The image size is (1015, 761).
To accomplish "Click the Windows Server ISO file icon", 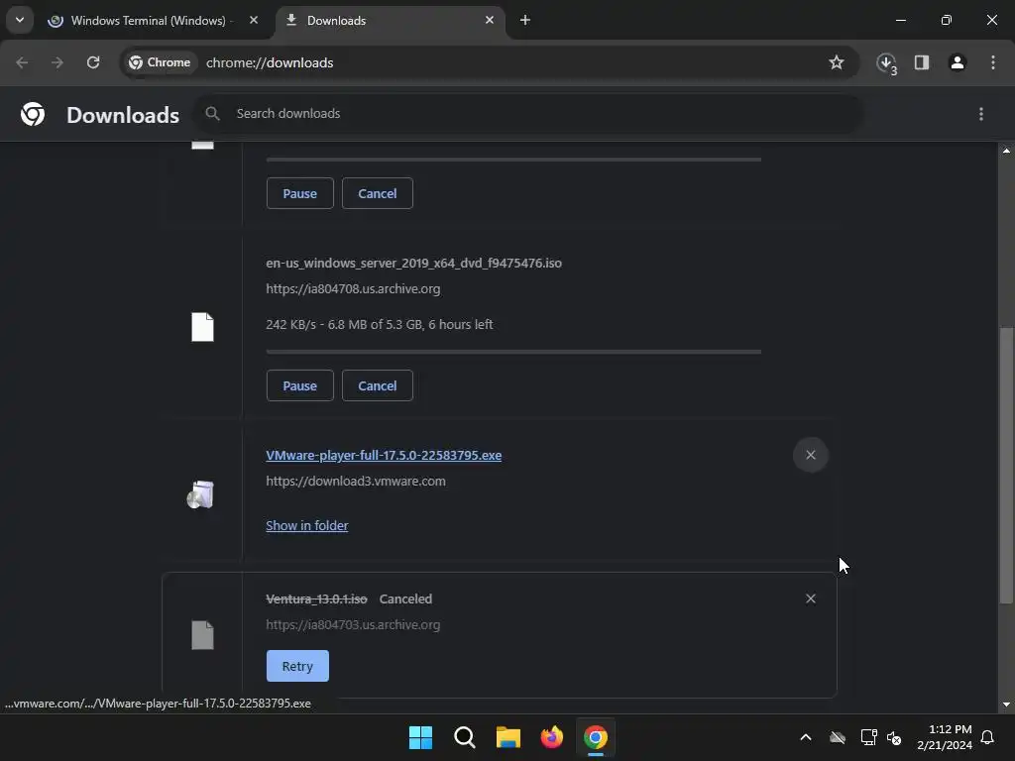I will coord(202,327).
